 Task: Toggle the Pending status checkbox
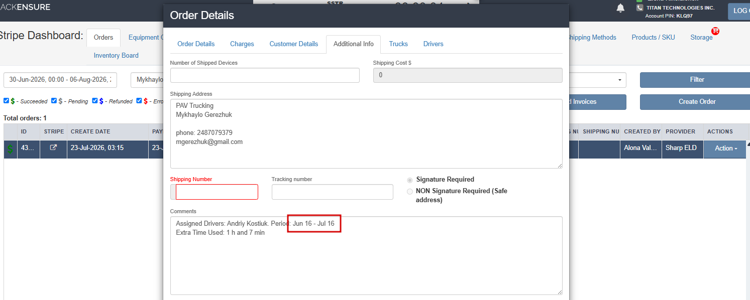(54, 100)
